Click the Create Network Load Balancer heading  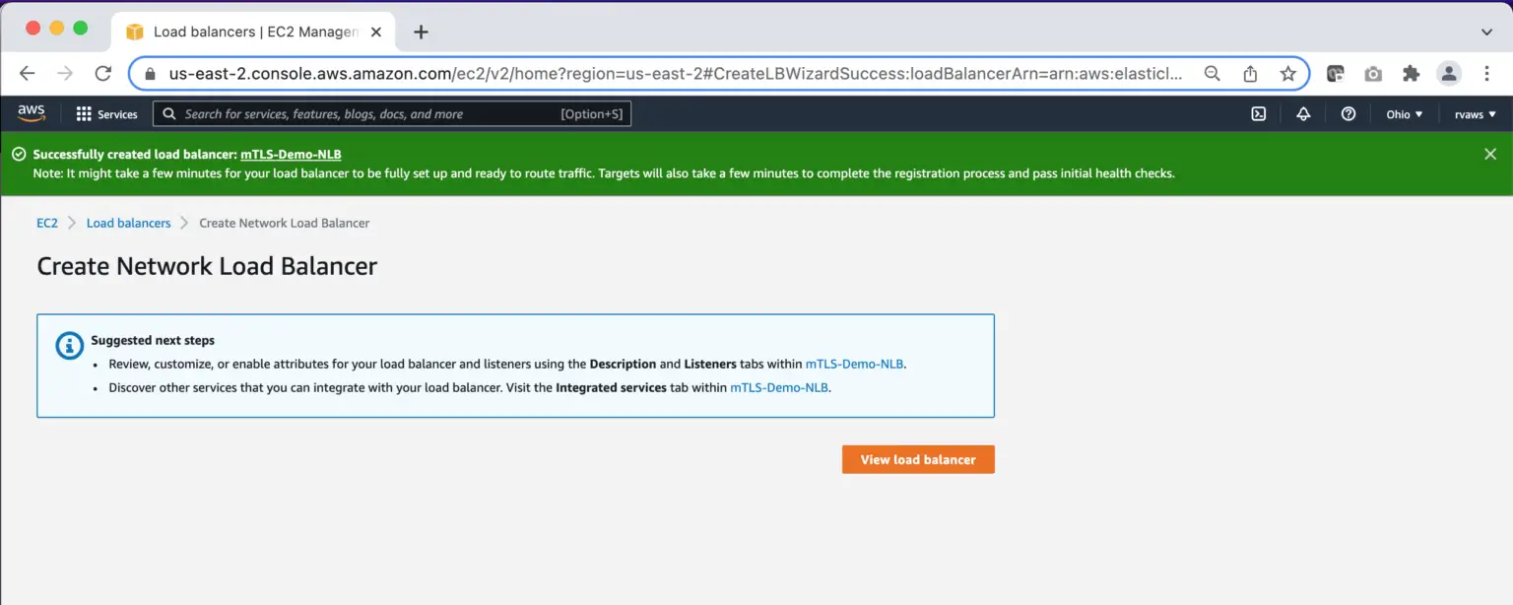207,266
